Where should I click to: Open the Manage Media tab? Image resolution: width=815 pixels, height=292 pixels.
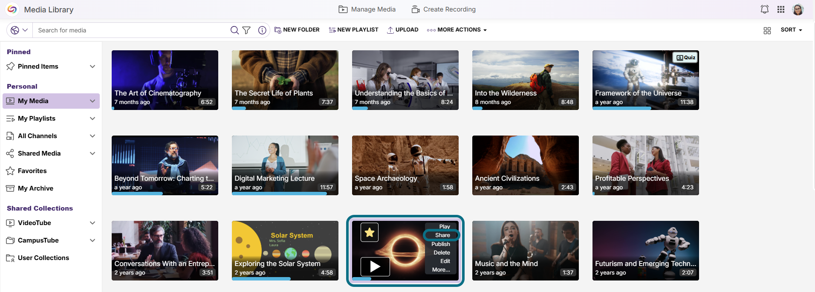[x=367, y=9]
